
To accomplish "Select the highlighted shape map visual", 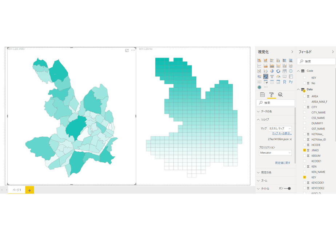I will point(265,76).
